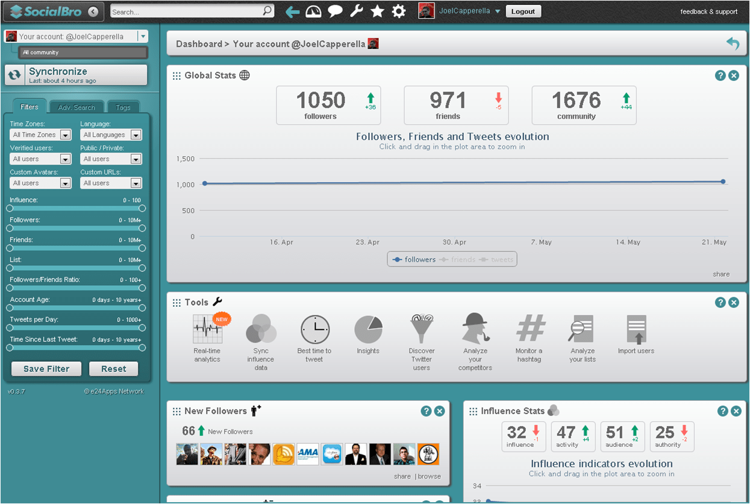Open Monitor a hashtag tool

click(530, 339)
